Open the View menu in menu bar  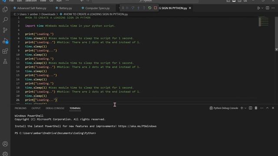43,1
